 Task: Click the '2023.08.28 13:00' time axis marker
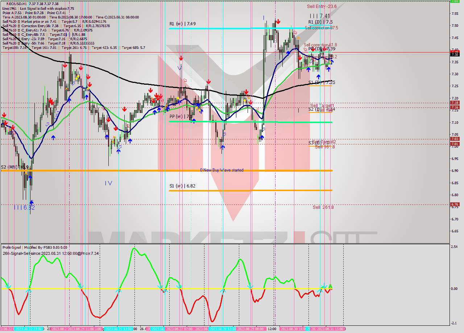pyautogui.click(x=223, y=329)
